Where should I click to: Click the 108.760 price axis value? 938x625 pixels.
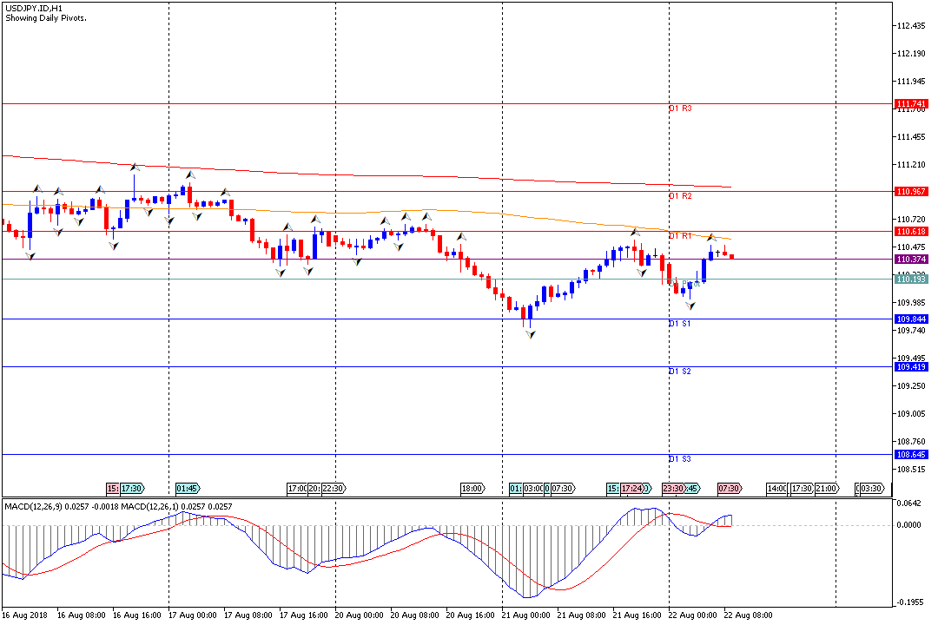tap(911, 441)
